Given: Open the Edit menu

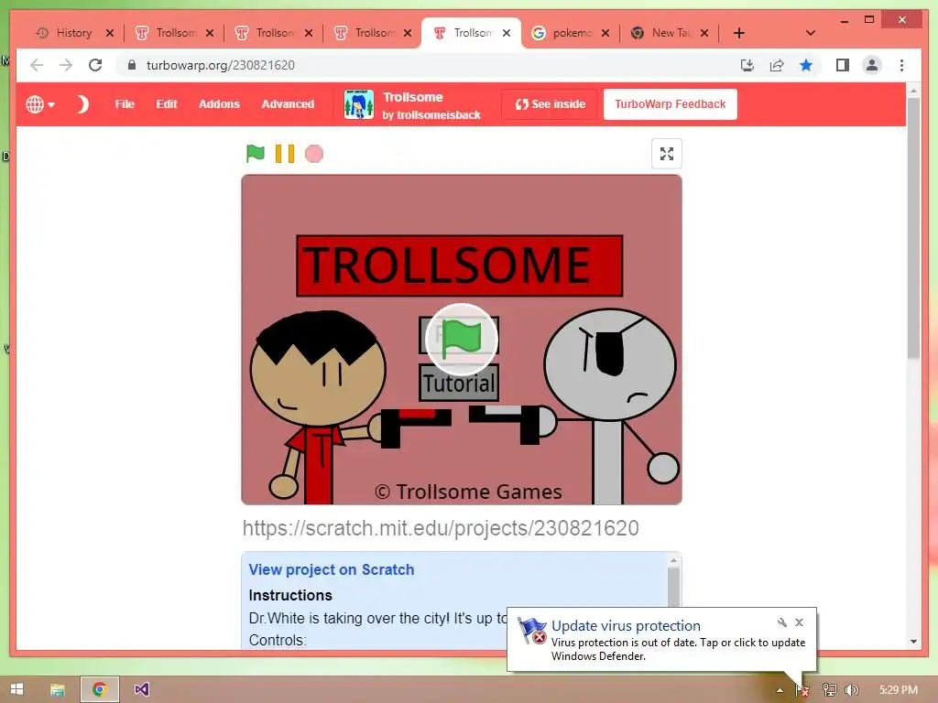Looking at the screenshot, I should 167,104.
